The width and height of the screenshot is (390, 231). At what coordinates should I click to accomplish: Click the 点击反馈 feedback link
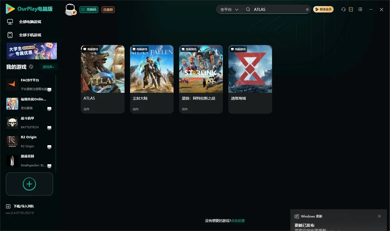point(238,221)
